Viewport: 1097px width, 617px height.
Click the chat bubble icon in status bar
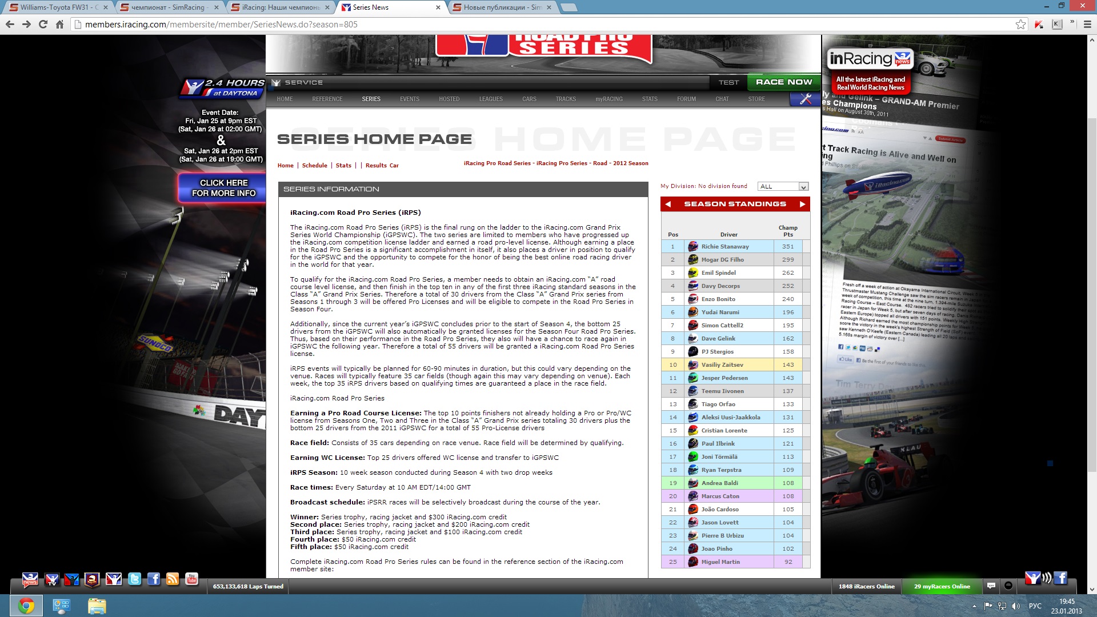click(x=991, y=586)
